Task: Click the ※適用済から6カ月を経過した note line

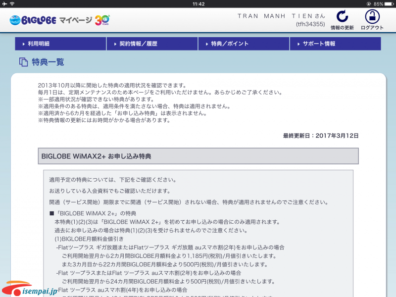Action: click(x=122, y=113)
